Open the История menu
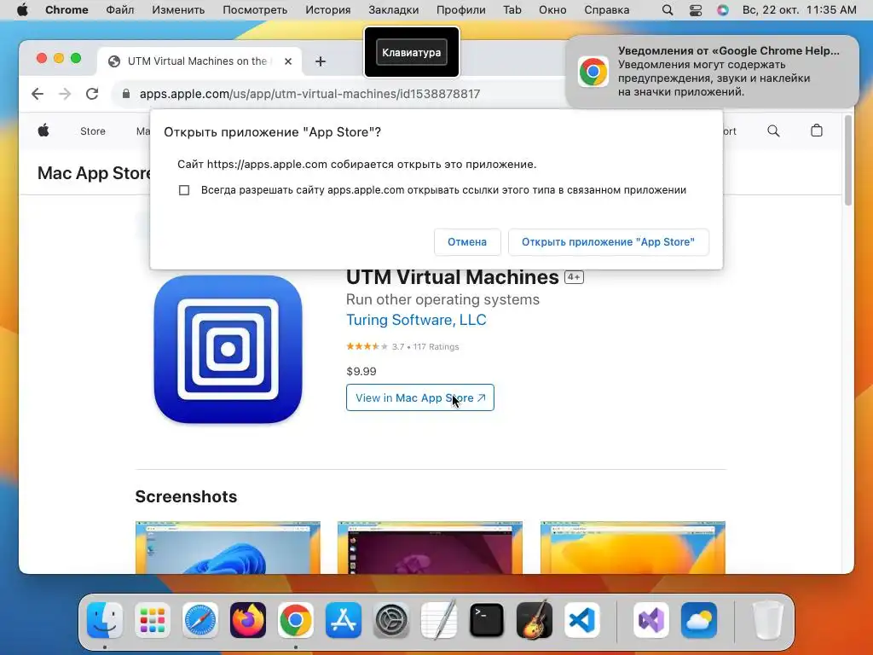The height and width of the screenshot is (655, 873). click(x=328, y=10)
